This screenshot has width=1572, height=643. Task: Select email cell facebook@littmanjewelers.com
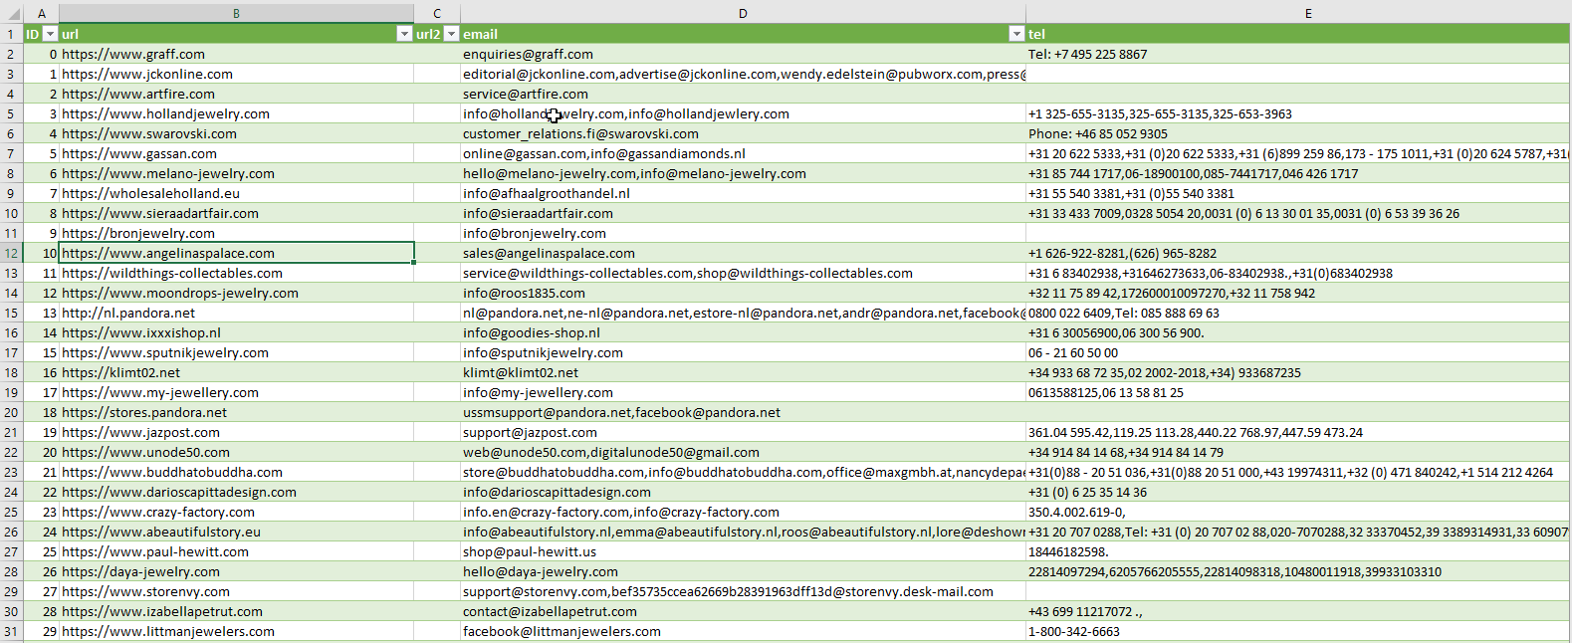point(743,631)
